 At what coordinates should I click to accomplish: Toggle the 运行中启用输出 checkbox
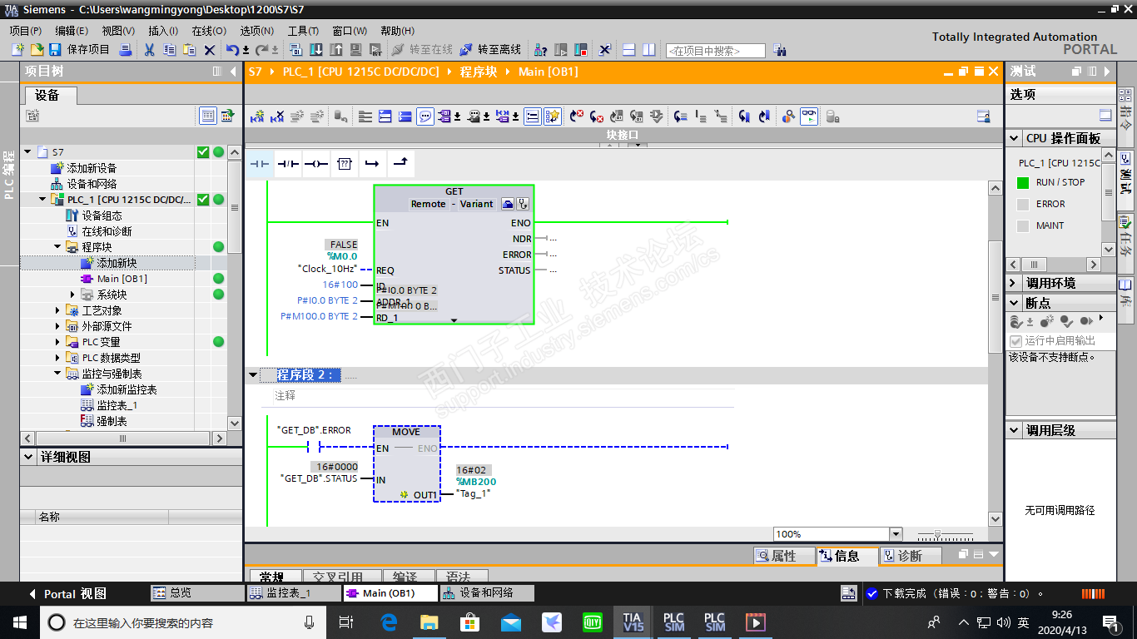click(x=1015, y=341)
